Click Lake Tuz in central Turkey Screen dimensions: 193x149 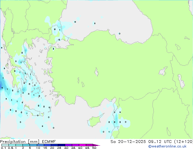pyautogui.click(x=97, y=73)
